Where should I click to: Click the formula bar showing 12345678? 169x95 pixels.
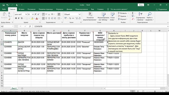(100, 26)
